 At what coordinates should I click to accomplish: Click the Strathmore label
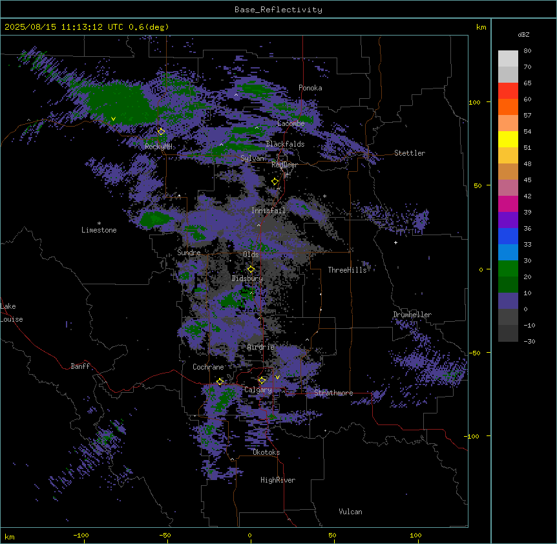(x=333, y=393)
